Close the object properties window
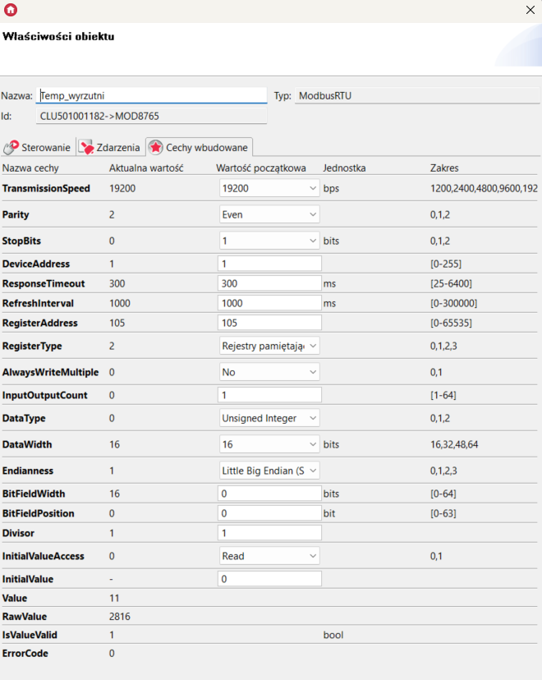The width and height of the screenshot is (542, 680). pyautogui.click(x=530, y=11)
